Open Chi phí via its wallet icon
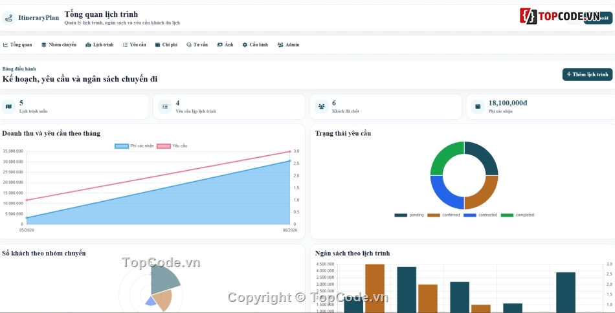The height and width of the screenshot is (313, 615). (x=157, y=45)
